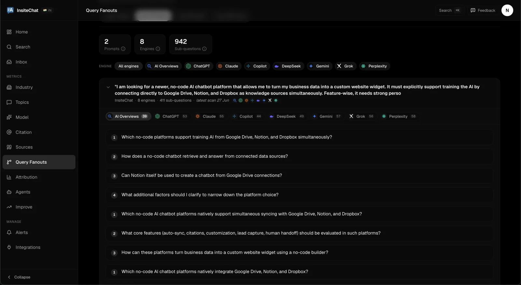The image size is (521, 285).
Task: Click 'What additional factors should I clarify' question
Action: pyautogui.click(x=299, y=195)
